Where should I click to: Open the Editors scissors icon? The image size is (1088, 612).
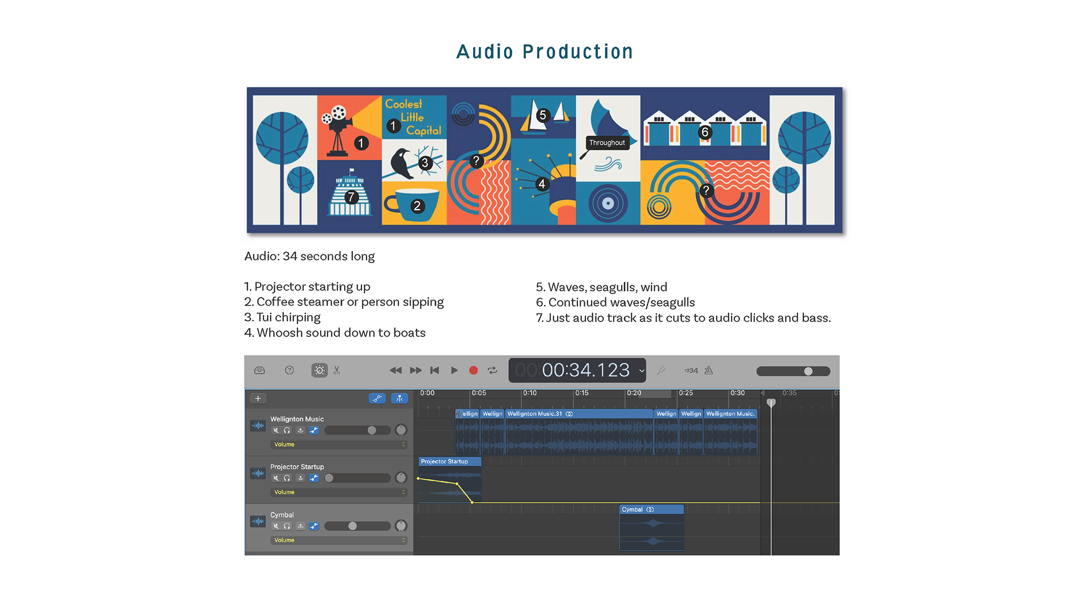[337, 371]
